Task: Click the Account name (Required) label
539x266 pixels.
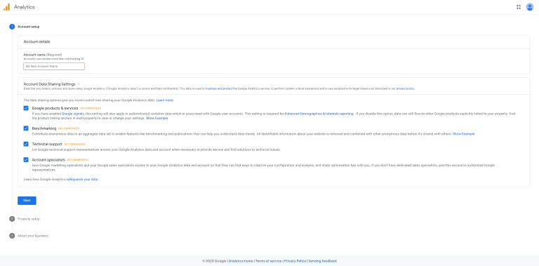Action: coord(43,55)
